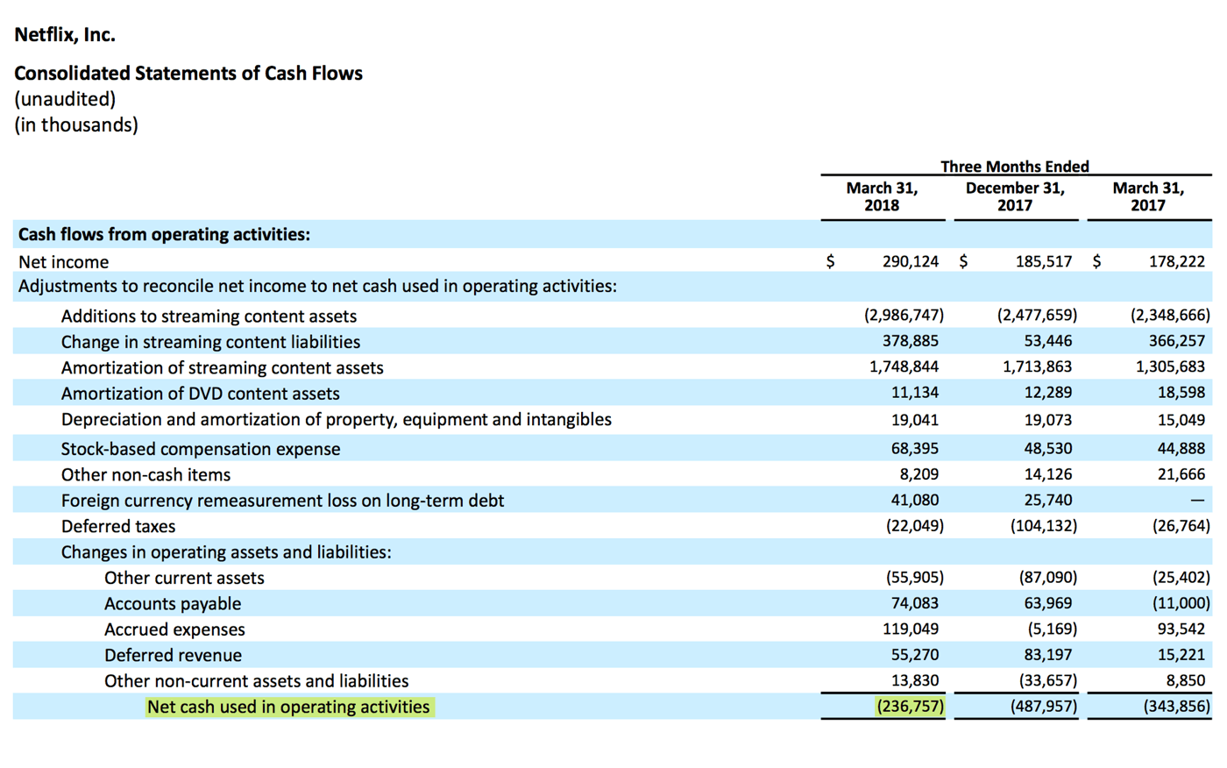Select the value 68,395
1227x768 pixels.
915,448
